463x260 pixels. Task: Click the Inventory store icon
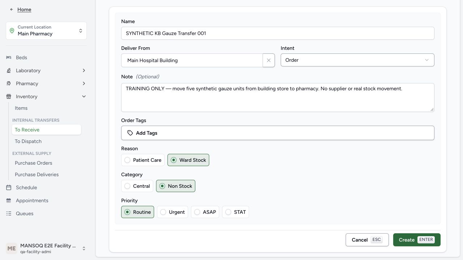pos(9,96)
